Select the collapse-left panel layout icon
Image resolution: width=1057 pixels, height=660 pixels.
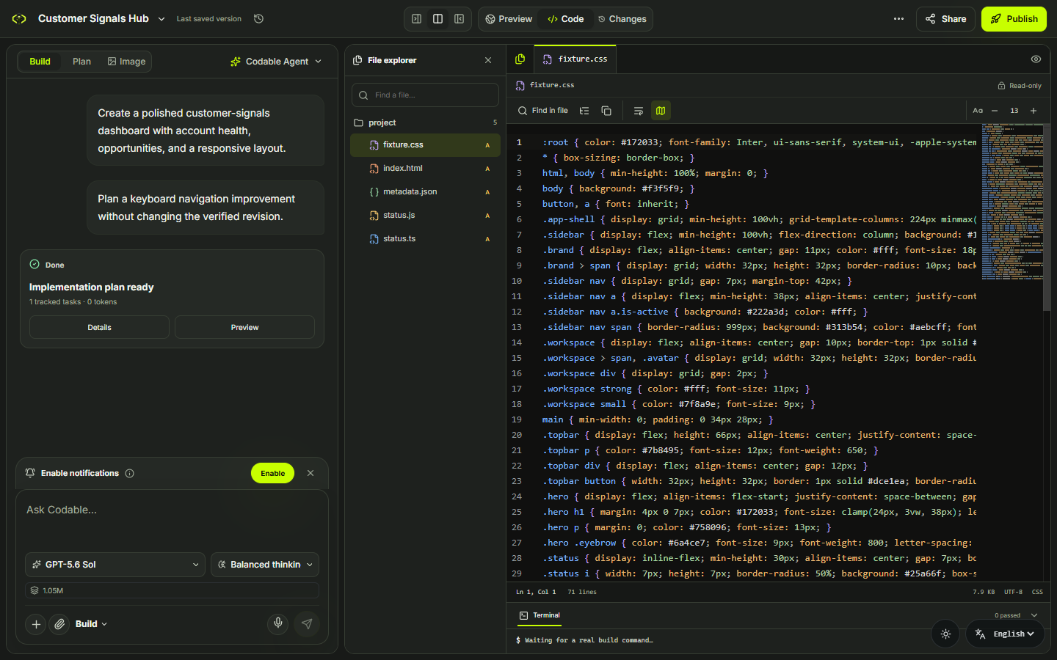(x=416, y=19)
